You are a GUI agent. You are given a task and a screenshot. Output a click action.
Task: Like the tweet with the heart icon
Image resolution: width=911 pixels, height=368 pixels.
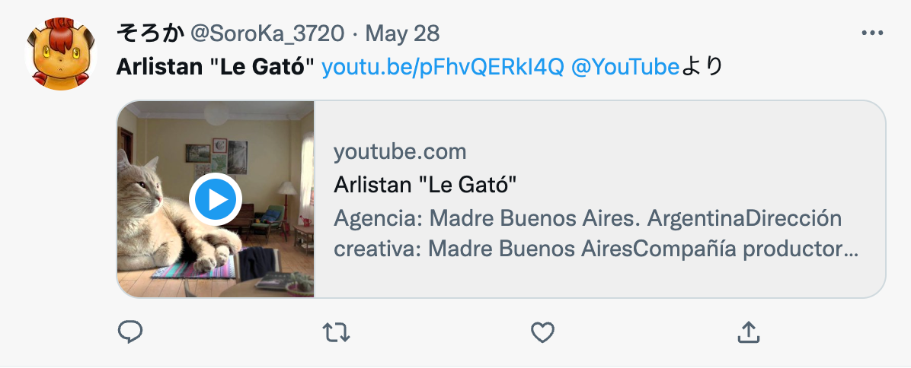pyautogui.click(x=542, y=333)
